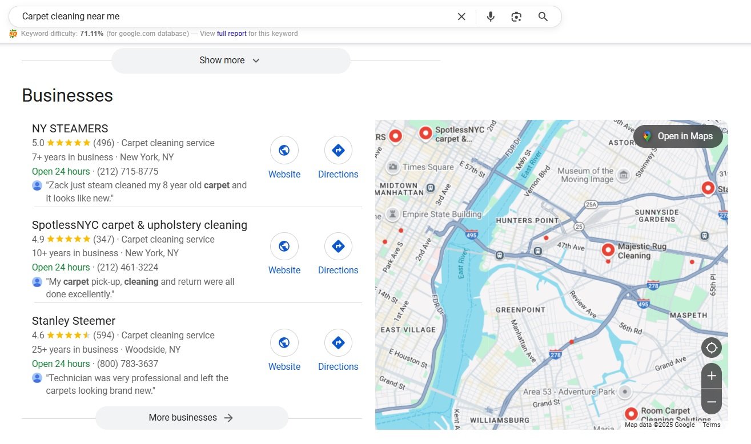
Task: Open the keyword difficulty full report link
Action: click(x=232, y=34)
